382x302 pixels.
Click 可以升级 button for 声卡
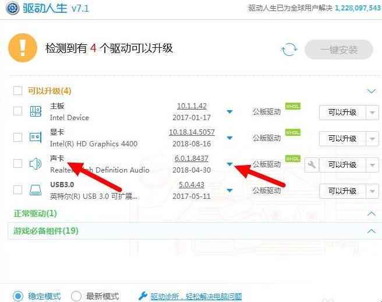pyautogui.click(x=342, y=165)
